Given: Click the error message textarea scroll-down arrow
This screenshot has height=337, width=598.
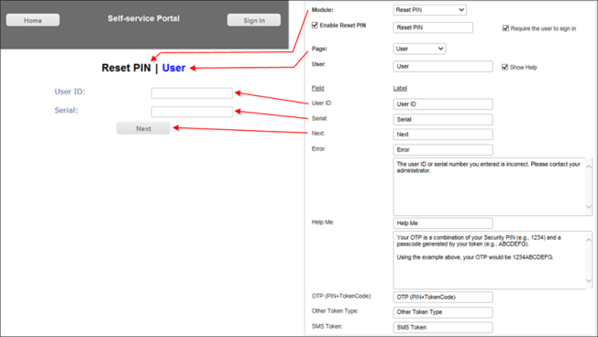Looking at the screenshot, I should pyautogui.click(x=589, y=207).
